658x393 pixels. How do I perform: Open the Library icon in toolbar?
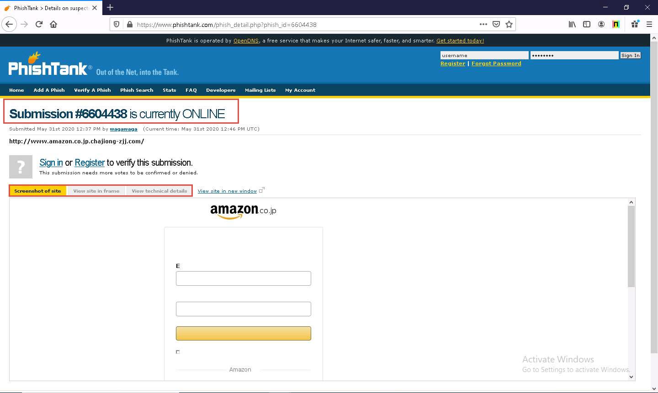572,24
